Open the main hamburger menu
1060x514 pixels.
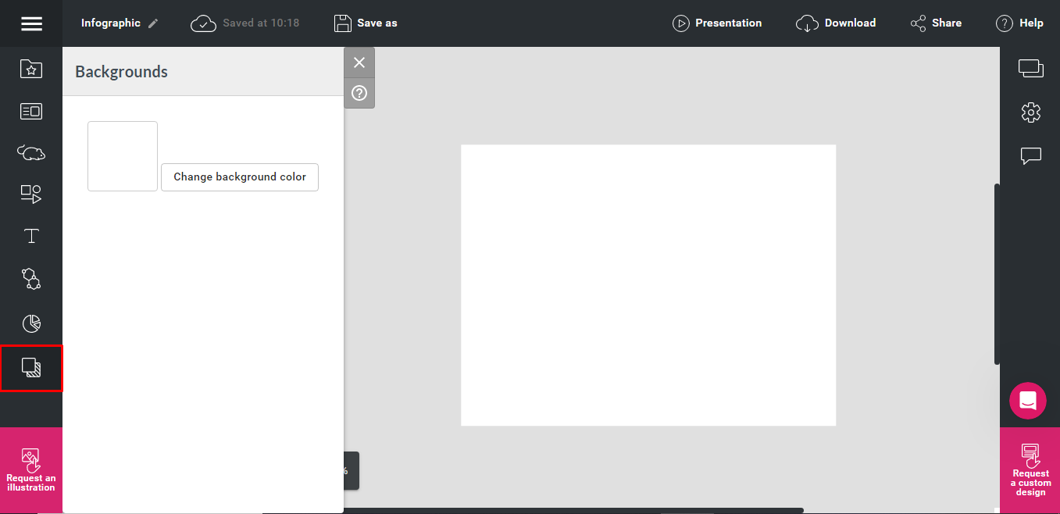click(31, 23)
